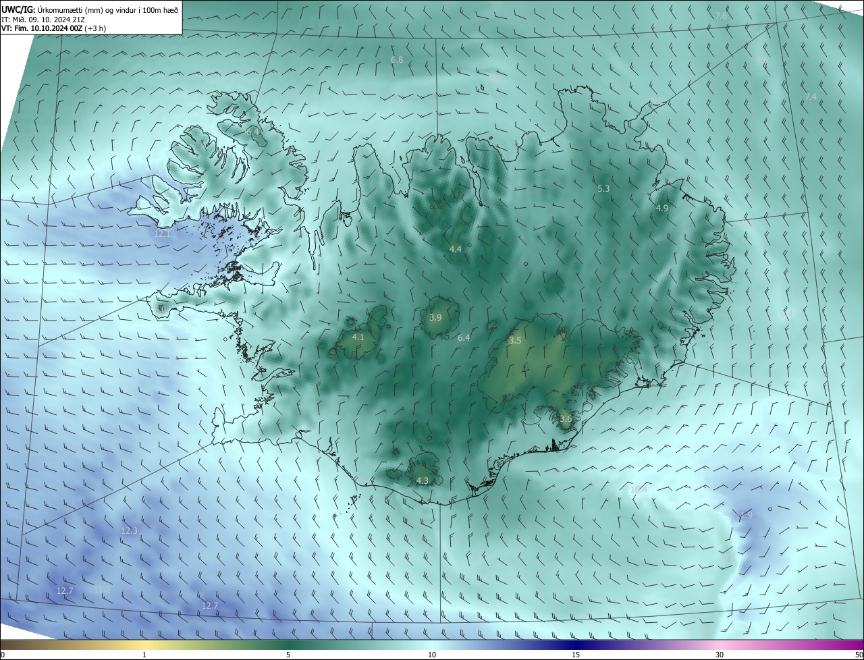864x660 pixels.
Task: Click the '30' tick on the color scale
Action: (x=720, y=655)
